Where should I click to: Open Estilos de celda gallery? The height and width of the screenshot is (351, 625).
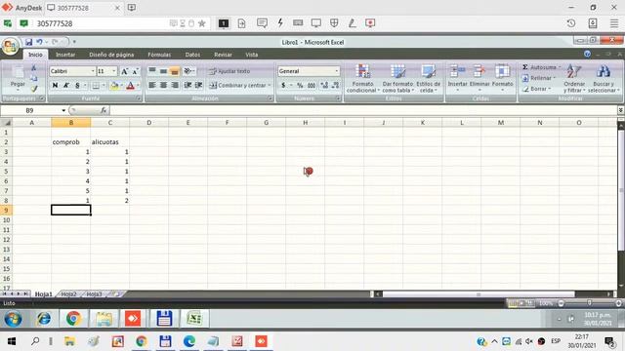[429, 78]
